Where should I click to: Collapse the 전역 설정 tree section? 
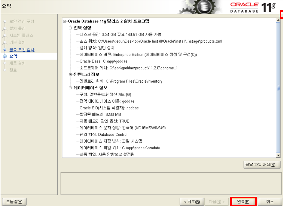click(70, 28)
